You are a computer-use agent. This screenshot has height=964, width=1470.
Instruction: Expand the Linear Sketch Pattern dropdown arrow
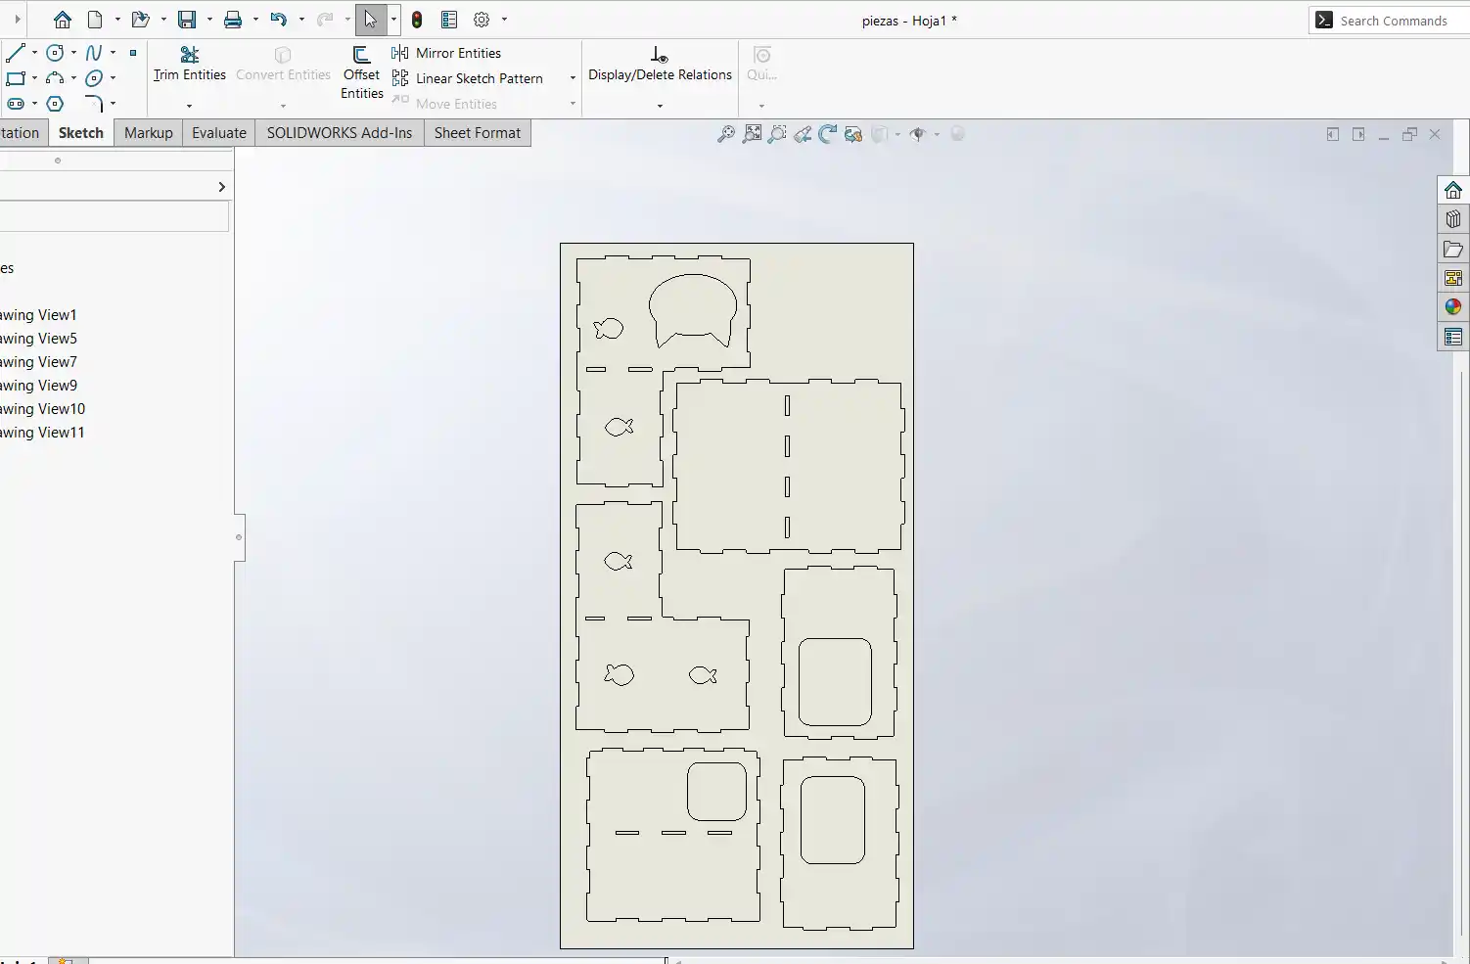573,78
